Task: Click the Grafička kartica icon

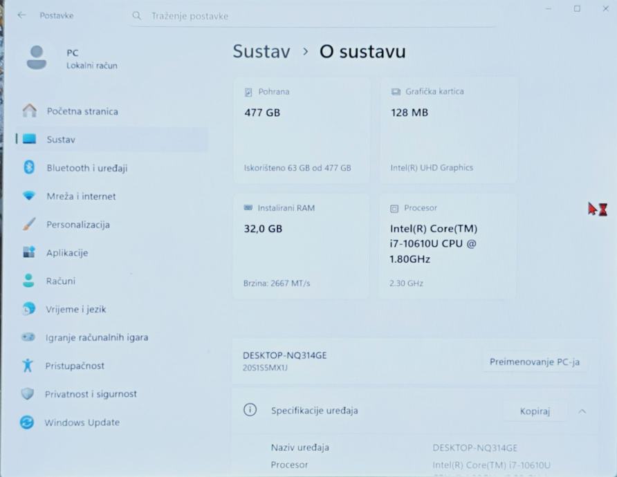Action: (x=396, y=92)
